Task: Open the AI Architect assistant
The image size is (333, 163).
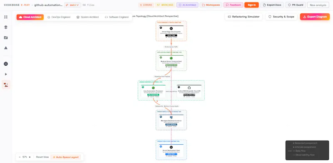Action: 187,5
